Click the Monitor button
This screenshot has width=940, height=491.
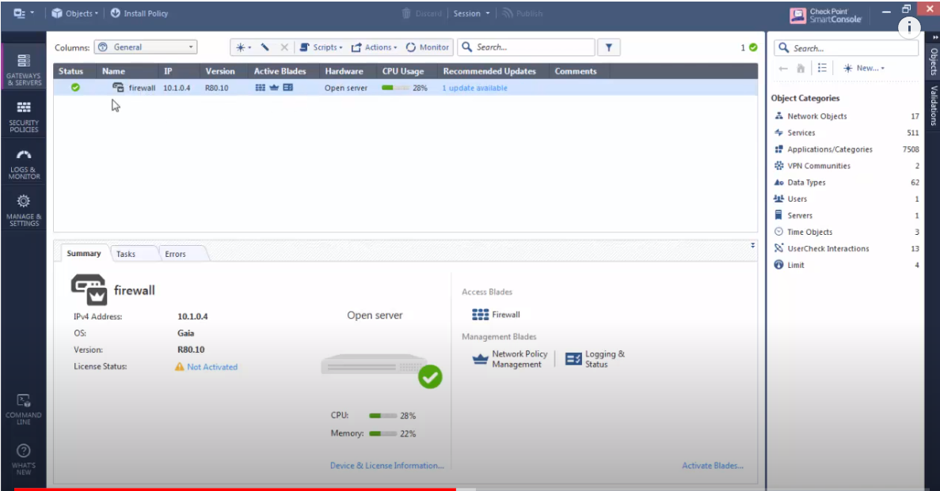tap(428, 47)
